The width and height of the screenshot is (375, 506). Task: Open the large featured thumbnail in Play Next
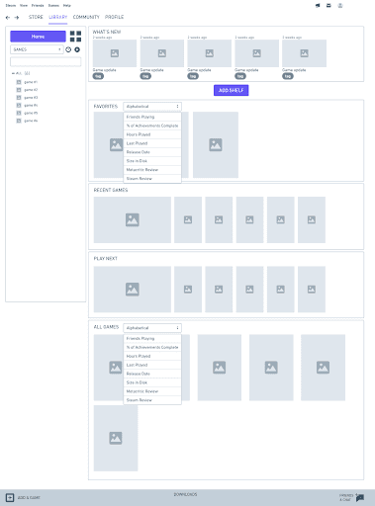pos(133,290)
